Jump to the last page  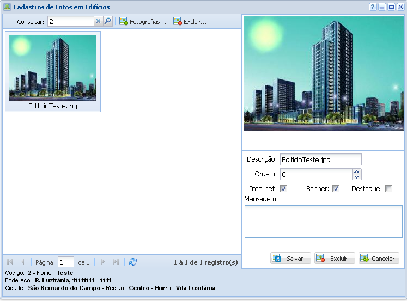pyautogui.click(x=116, y=262)
